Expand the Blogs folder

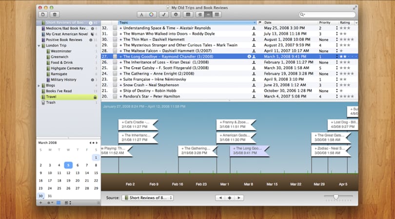pyautogui.click(x=39, y=86)
